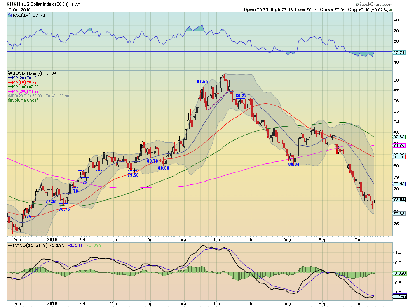Click the -1.185 MACD value tag
This screenshot has width=408, height=307.
(x=399, y=297)
